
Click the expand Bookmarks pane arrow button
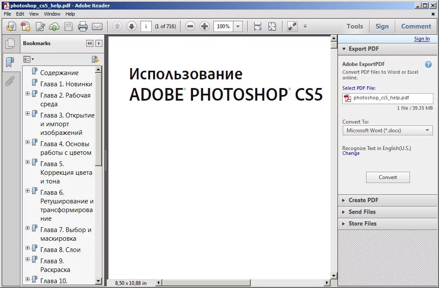pos(99,43)
